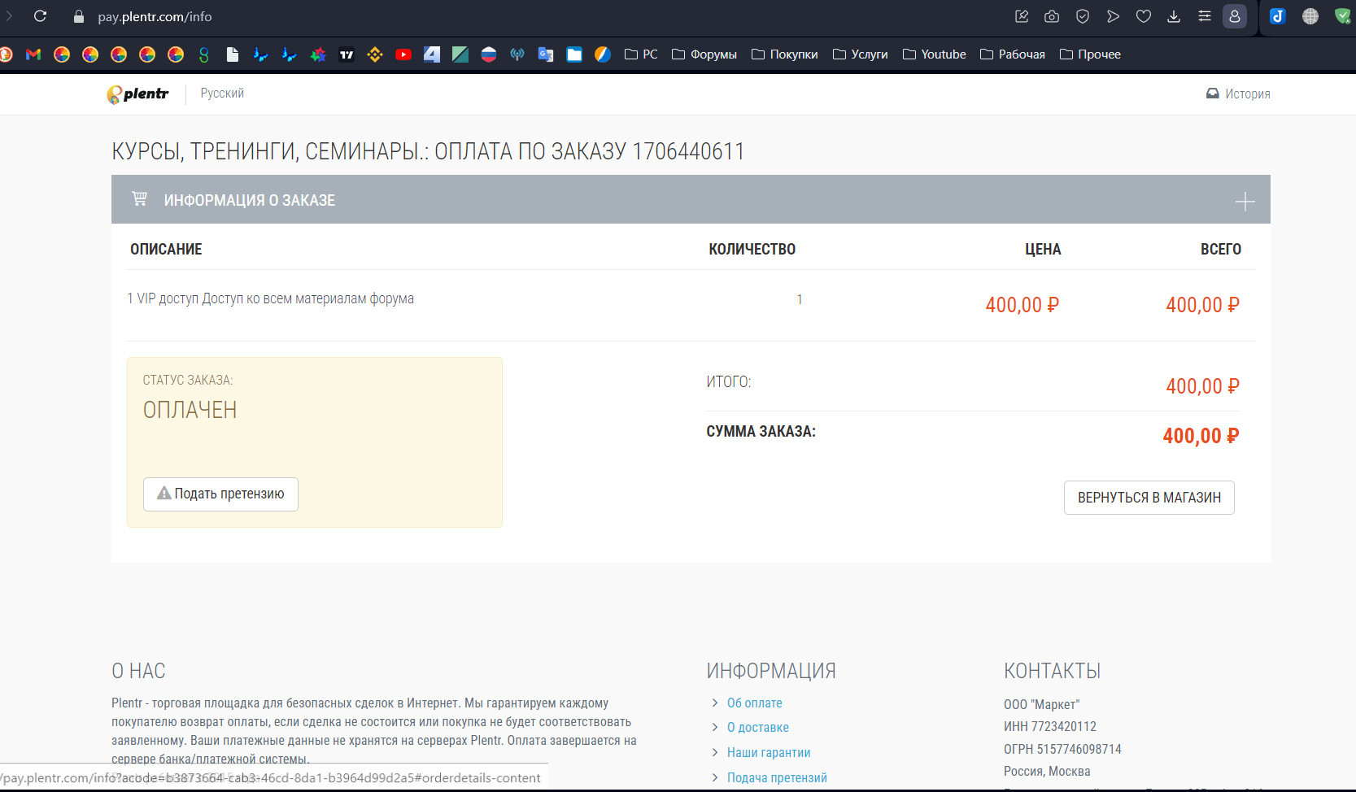1356x792 pixels.
Task: Click the ИНФОРМАЦИЯ О ЗАКАЗЕ panel header
Action: [691, 199]
